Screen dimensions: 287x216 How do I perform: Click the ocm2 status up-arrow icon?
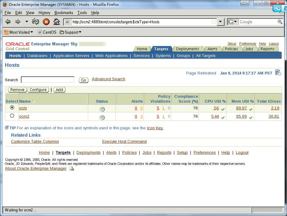102,118
